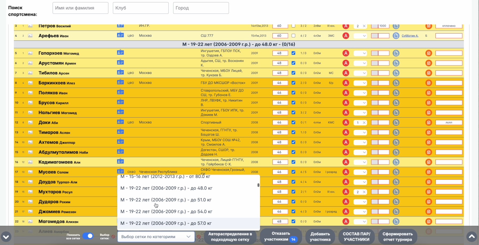Screen dimensions: 479x245
Task: Check the empty checkbox in Арефьев Иван row
Action: pos(293,35)
